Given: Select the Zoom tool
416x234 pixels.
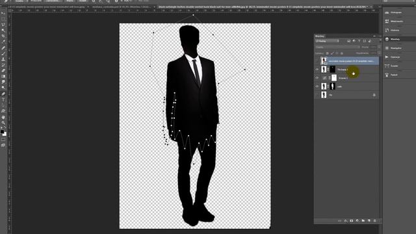Looking at the screenshot, I should 3,123.
